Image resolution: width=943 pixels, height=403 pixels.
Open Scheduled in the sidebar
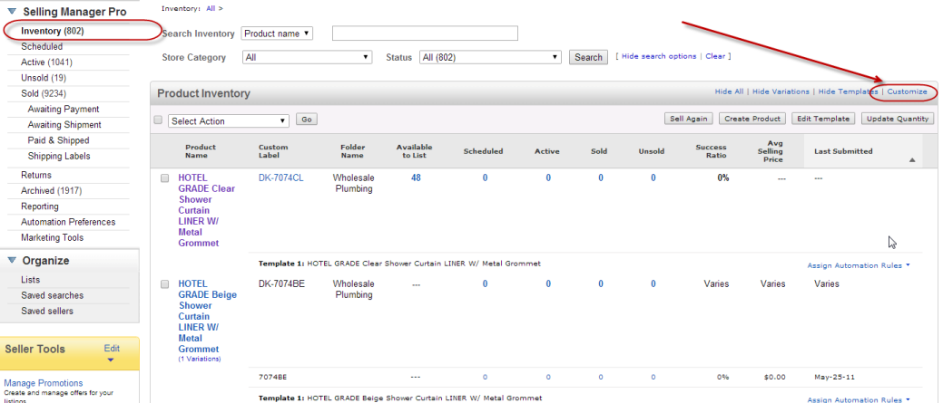(42, 46)
